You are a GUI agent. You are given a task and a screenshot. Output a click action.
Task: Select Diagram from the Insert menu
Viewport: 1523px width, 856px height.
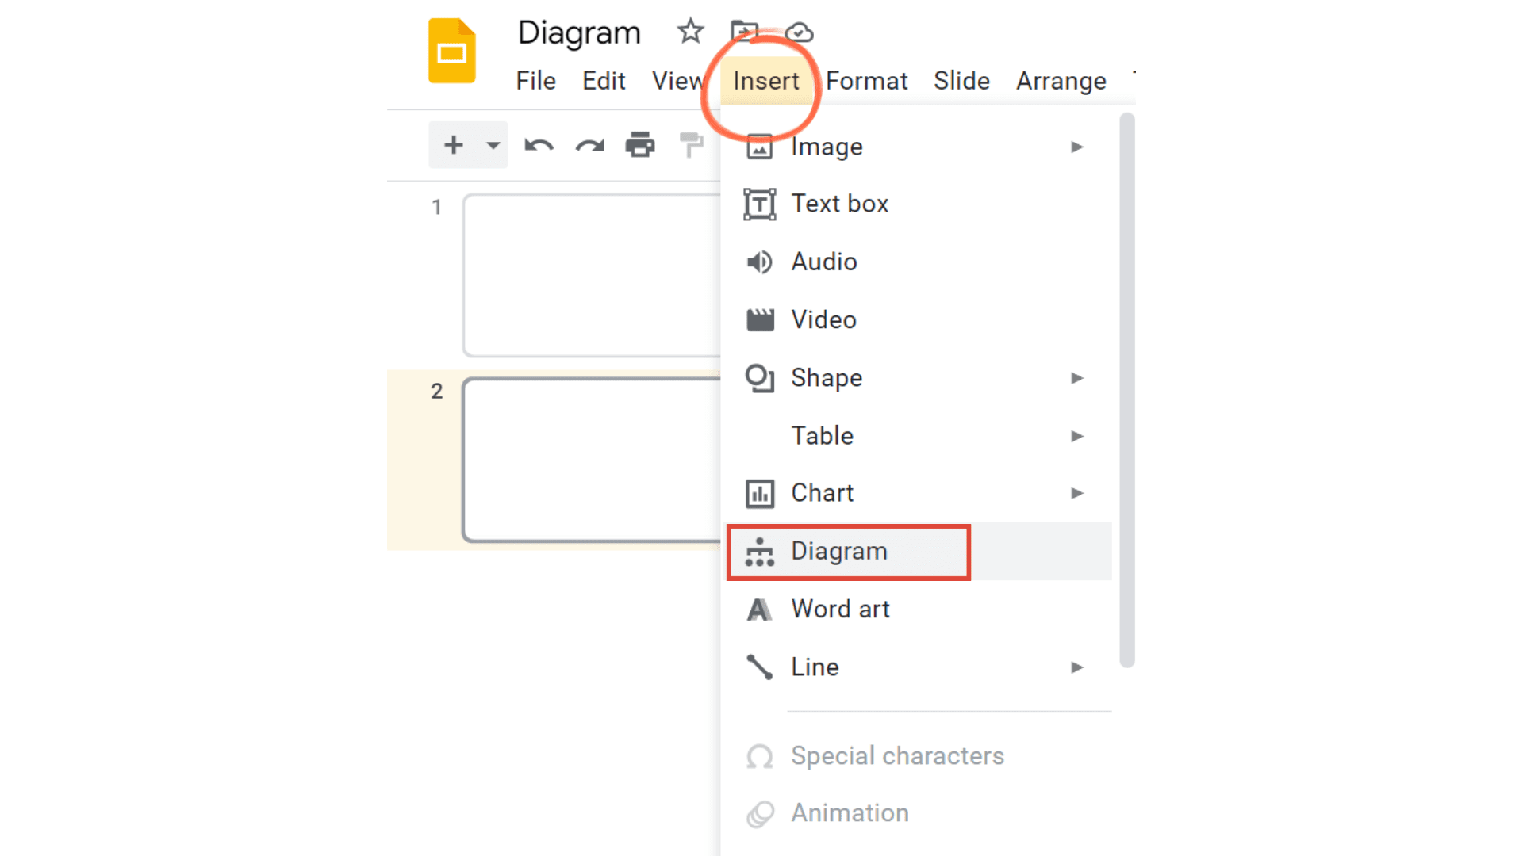(839, 551)
